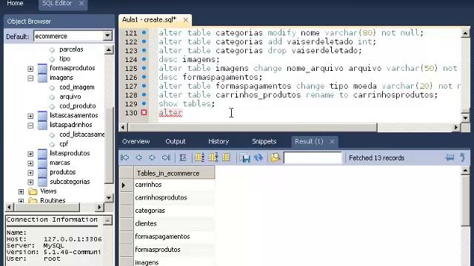This screenshot has width=474, height=266.
Task: Open the Default schema dropdown
Action: tap(107, 36)
